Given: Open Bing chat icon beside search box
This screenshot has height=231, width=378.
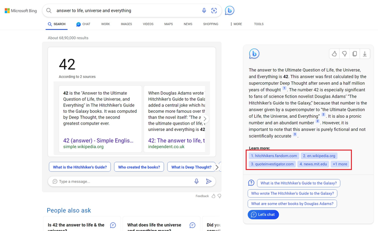Looking at the screenshot, I should pos(229,11).
